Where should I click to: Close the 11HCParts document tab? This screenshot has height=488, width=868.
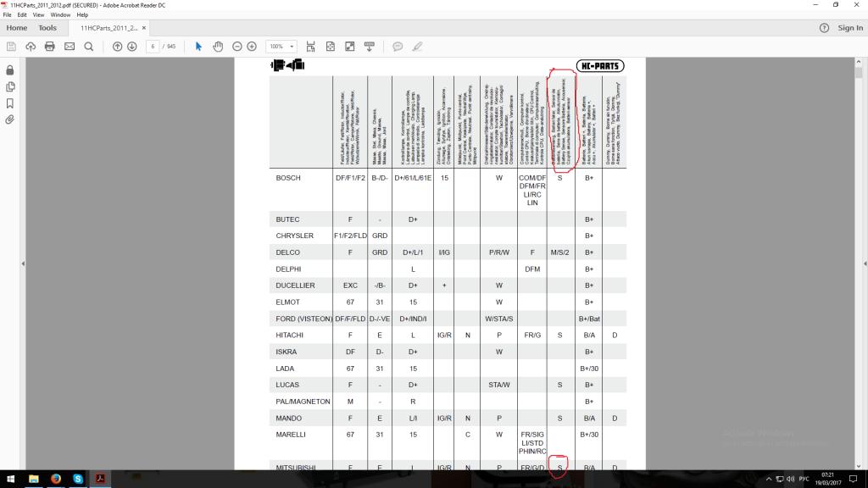pyautogui.click(x=144, y=28)
